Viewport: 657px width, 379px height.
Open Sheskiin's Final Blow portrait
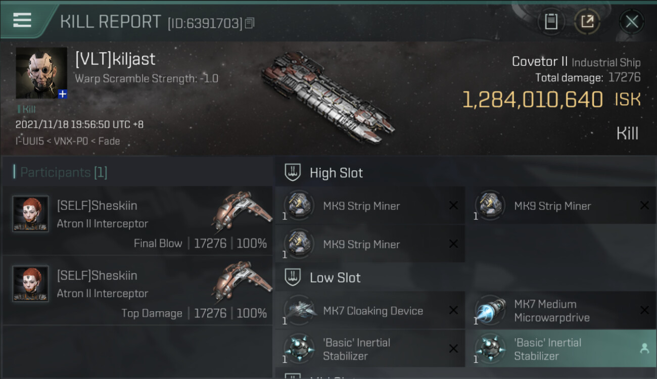pyautogui.click(x=31, y=214)
